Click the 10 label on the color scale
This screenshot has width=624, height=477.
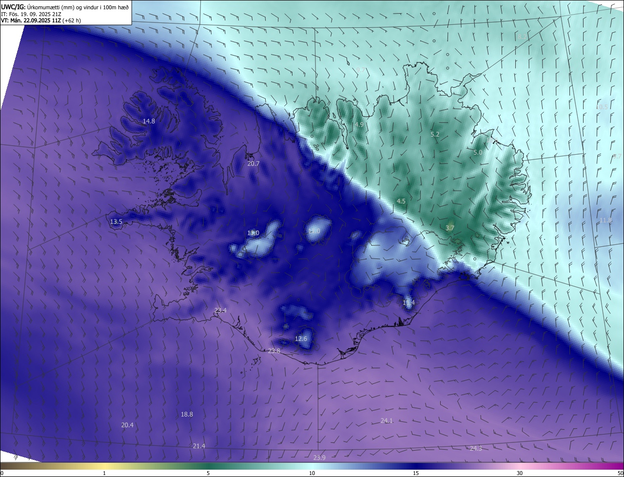point(312,473)
